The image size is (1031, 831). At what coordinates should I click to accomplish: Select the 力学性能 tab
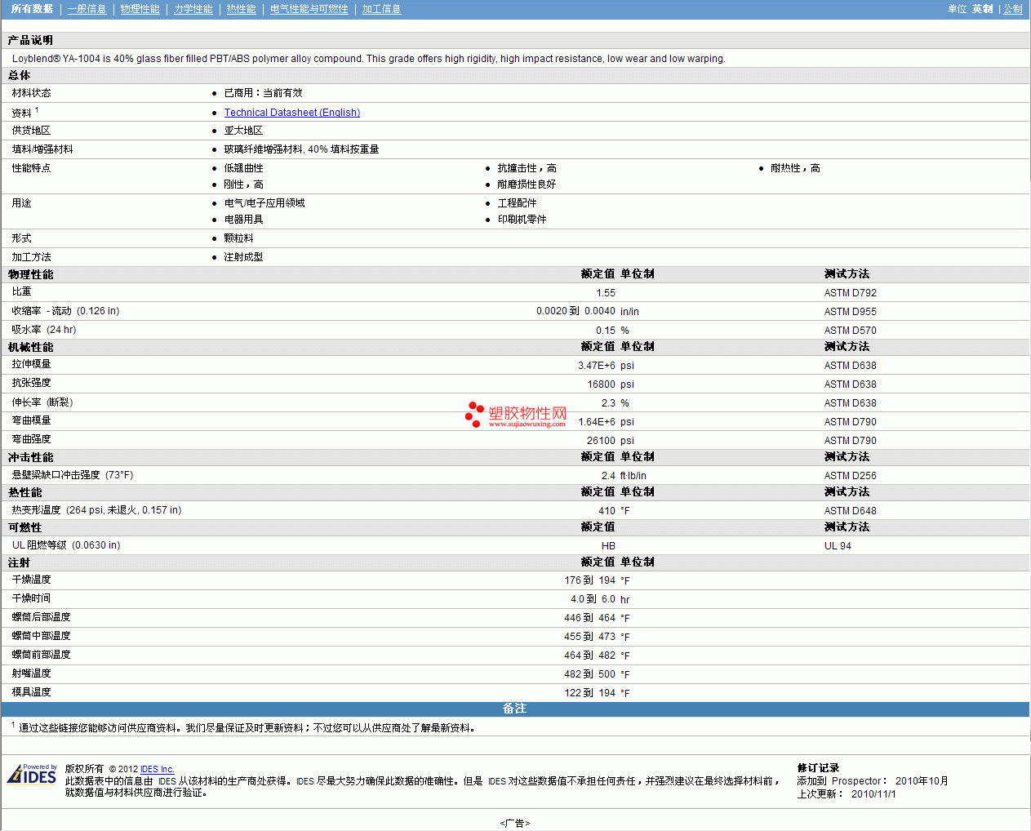(x=193, y=9)
